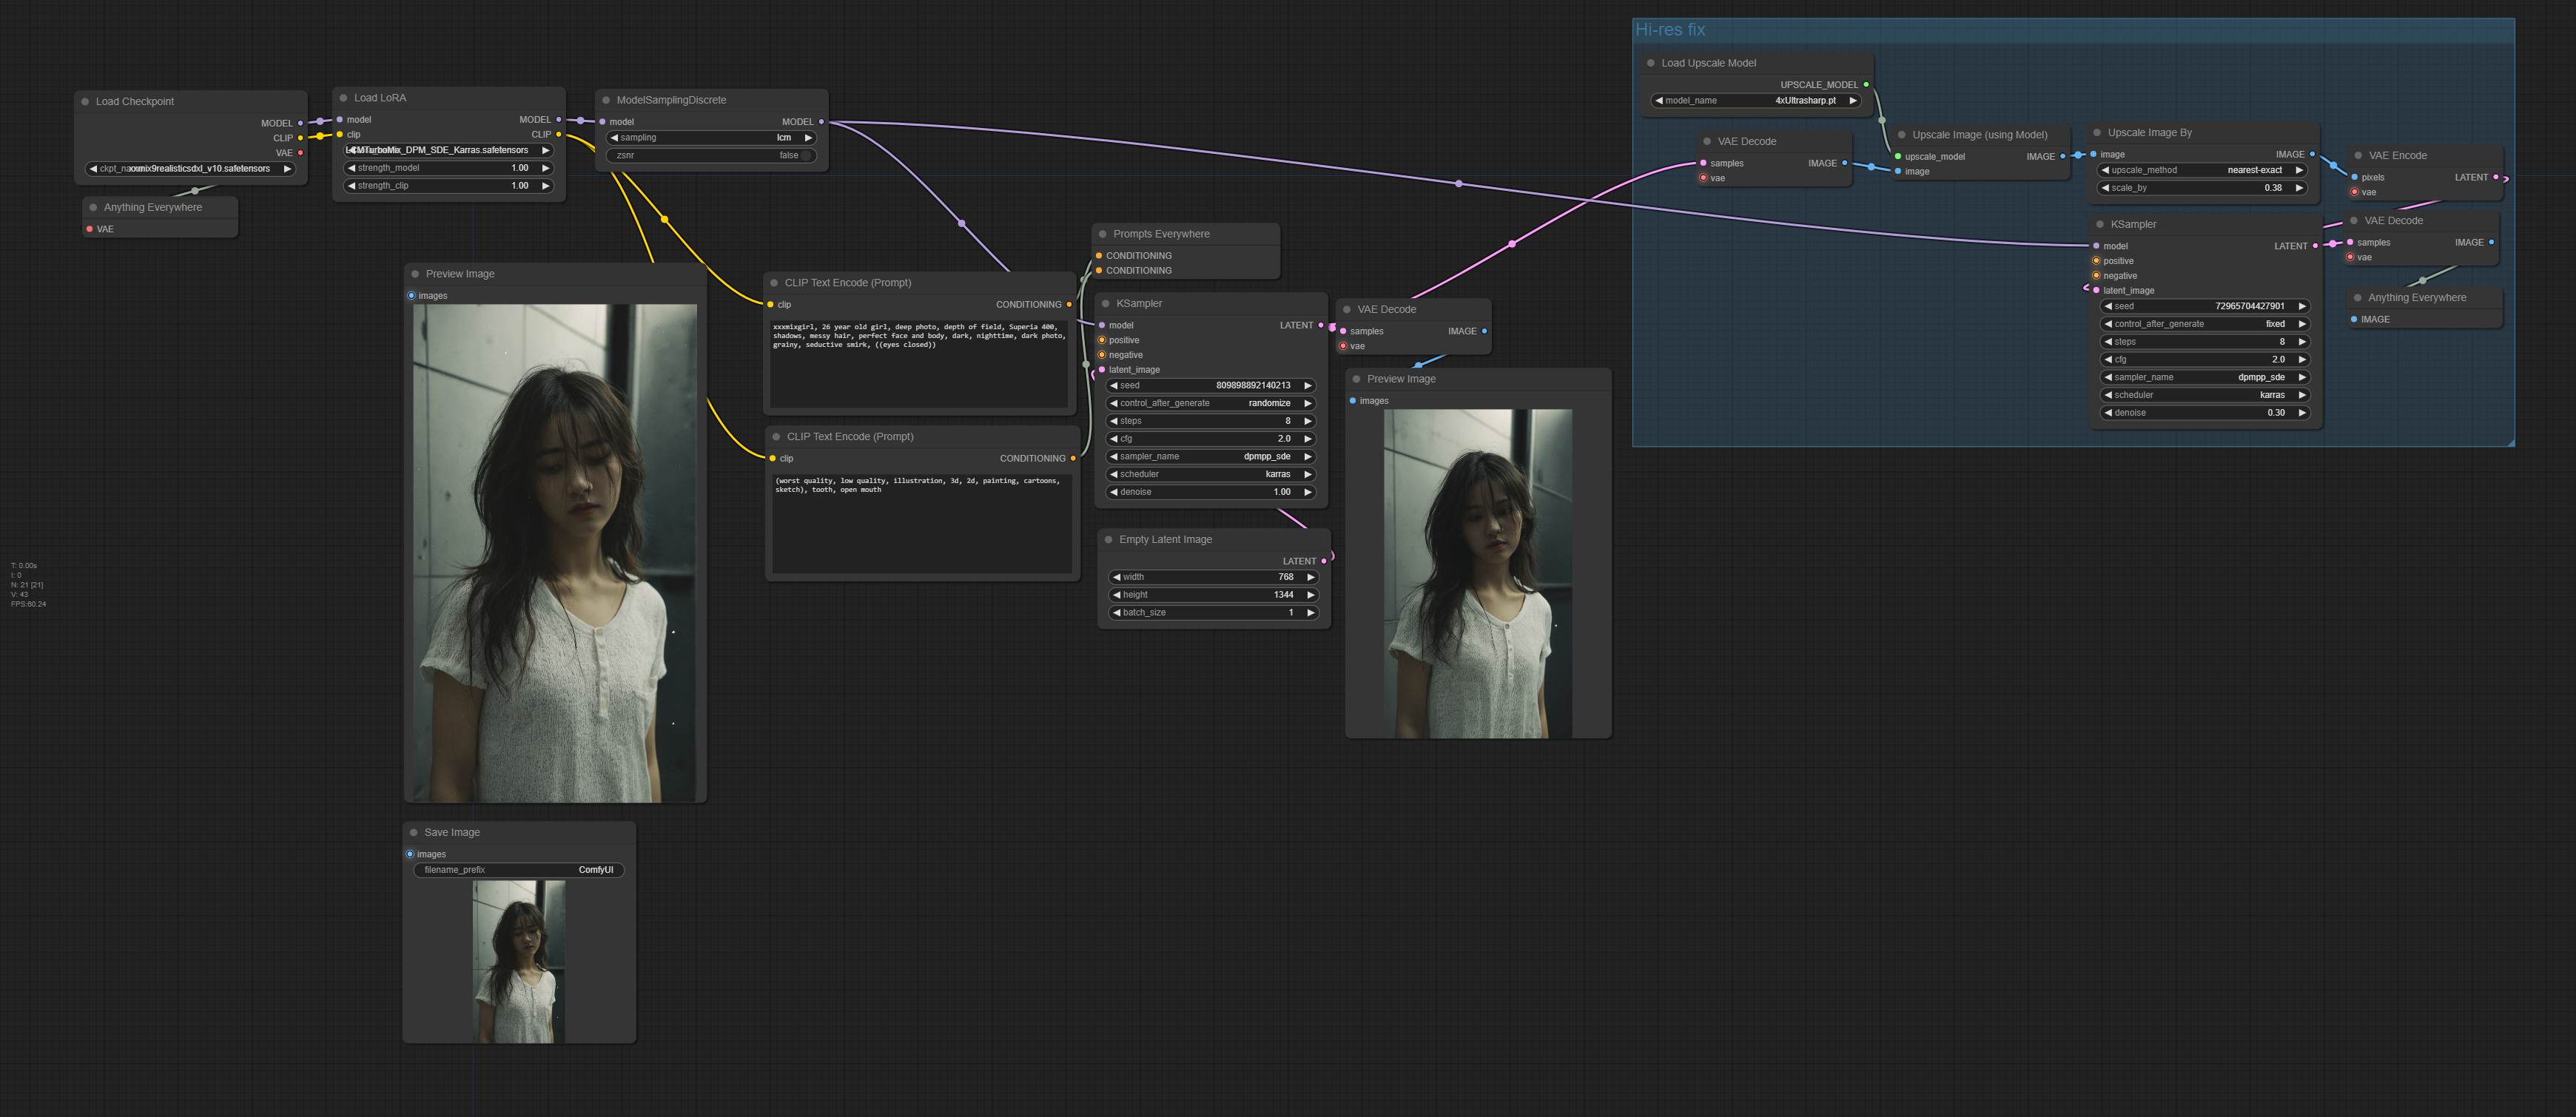Open the sampler_name dpmpp_sde dropdown beside the Empty Latent node
This screenshot has height=1117, width=2576.
pos(1210,456)
